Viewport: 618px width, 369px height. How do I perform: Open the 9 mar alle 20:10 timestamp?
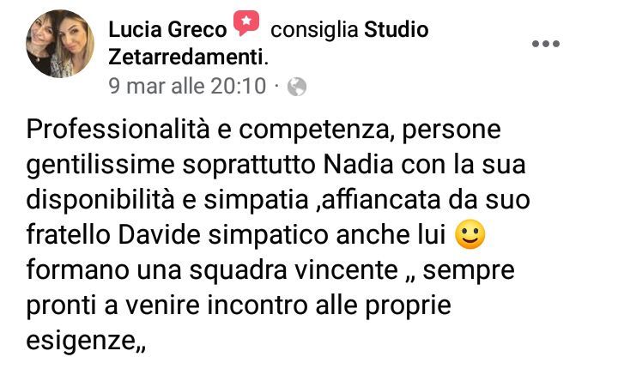pos(187,86)
